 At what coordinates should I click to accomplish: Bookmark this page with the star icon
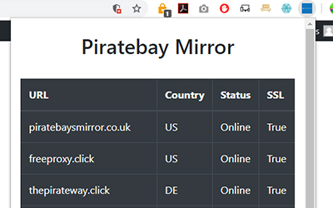coord(136,9)
